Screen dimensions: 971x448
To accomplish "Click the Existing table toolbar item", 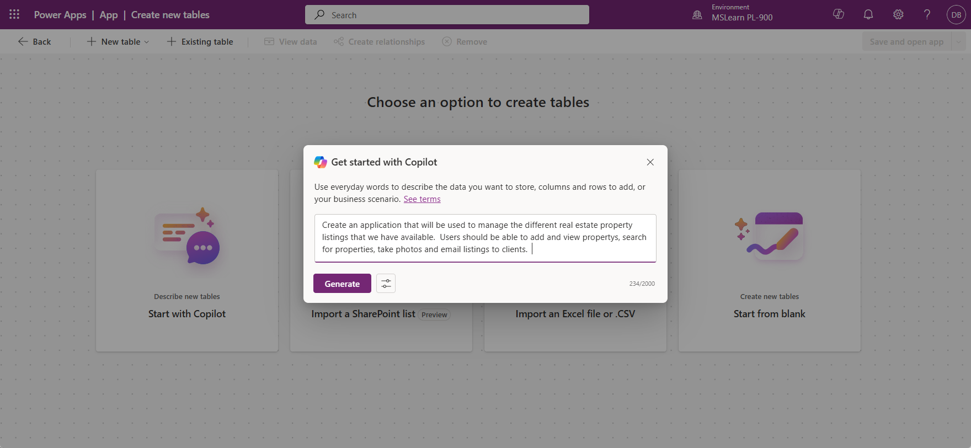I will (x=200, y=41).
